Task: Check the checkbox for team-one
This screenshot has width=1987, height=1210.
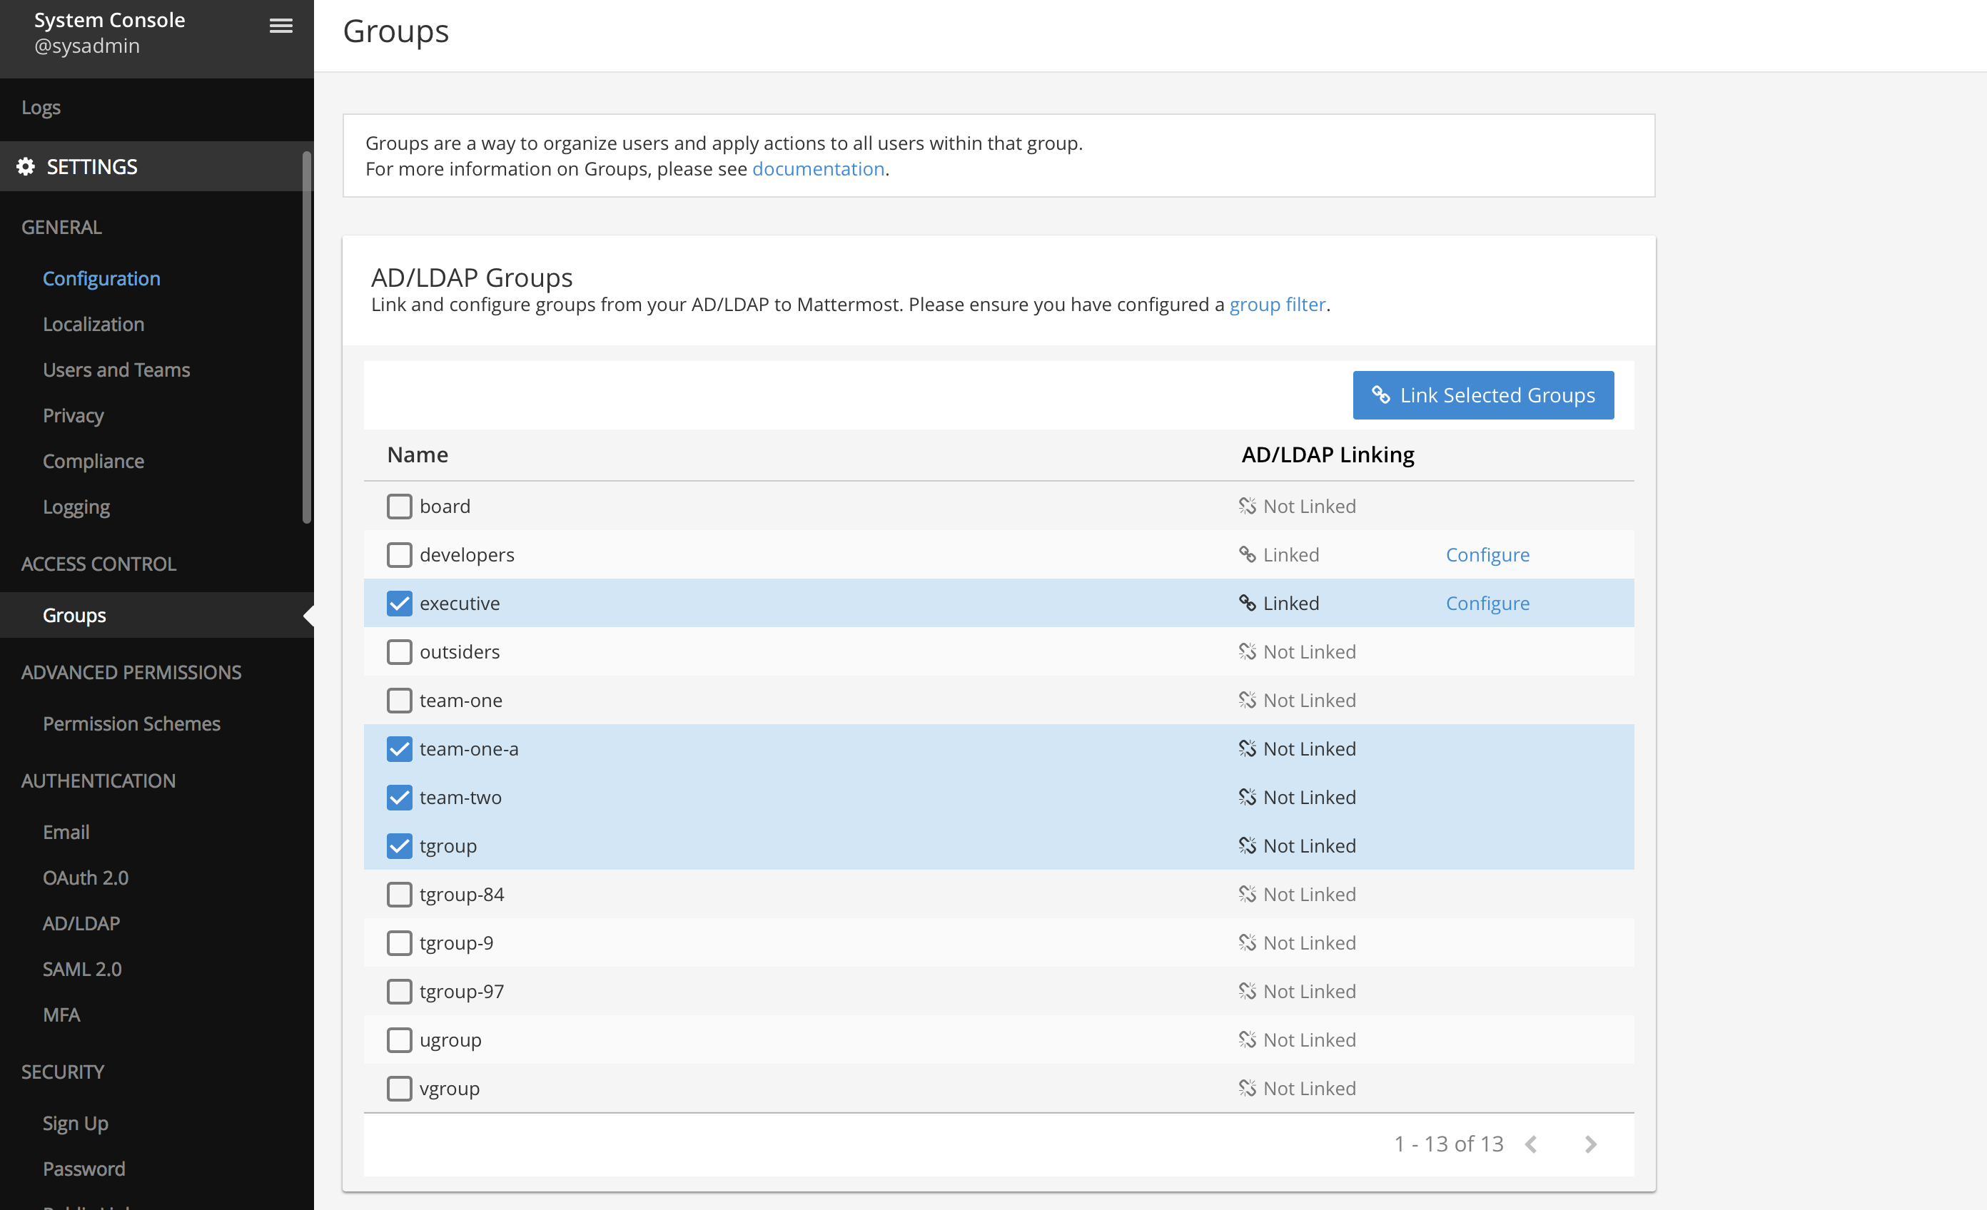Action: point(399,700)
